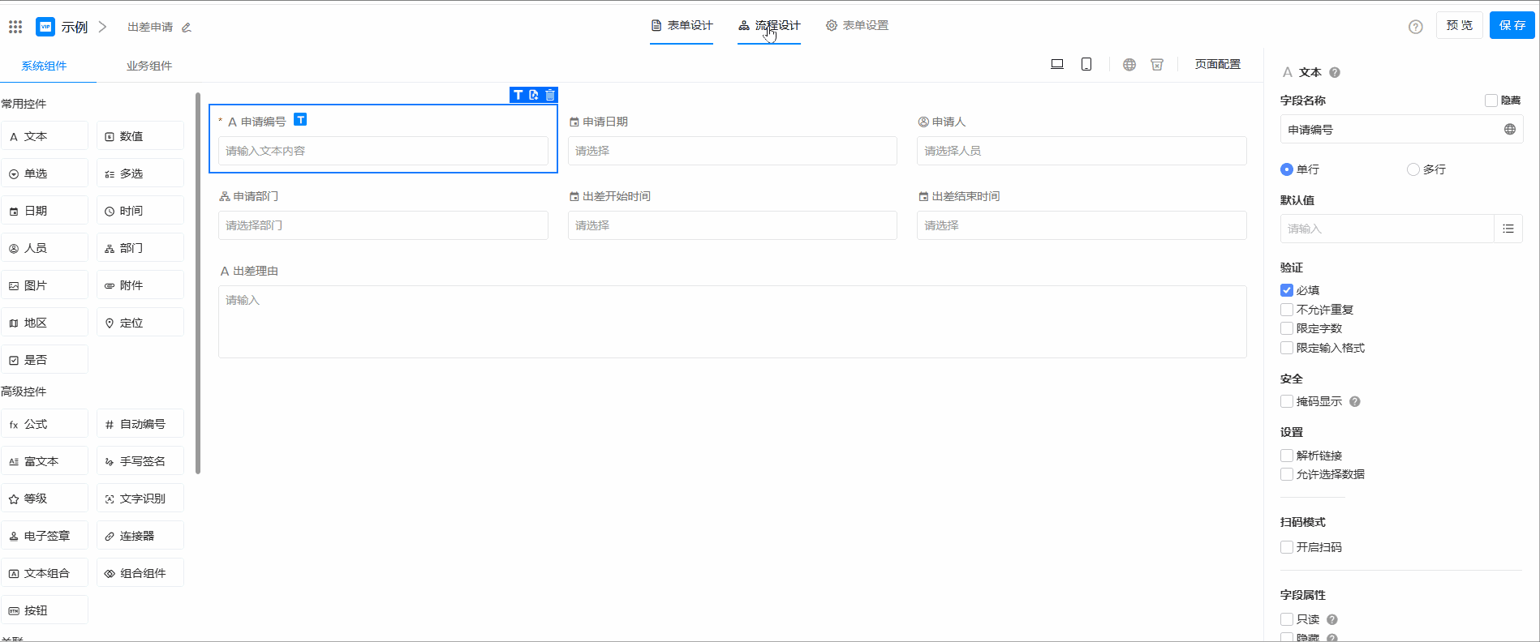This screenshot has height=642, width=1540.
Task: Switch to 流程设计 tab
Action: [769, 26]
